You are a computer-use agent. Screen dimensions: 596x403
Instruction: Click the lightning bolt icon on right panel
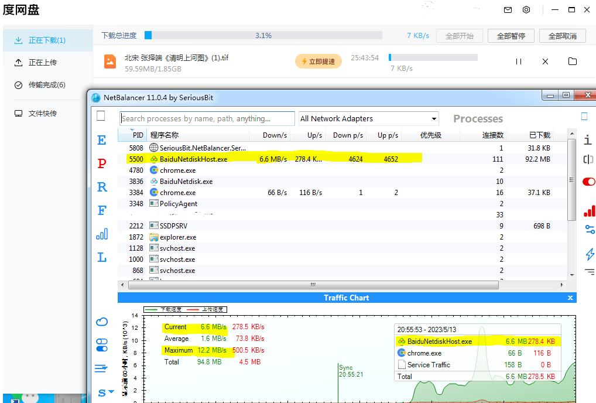point(590,254)
